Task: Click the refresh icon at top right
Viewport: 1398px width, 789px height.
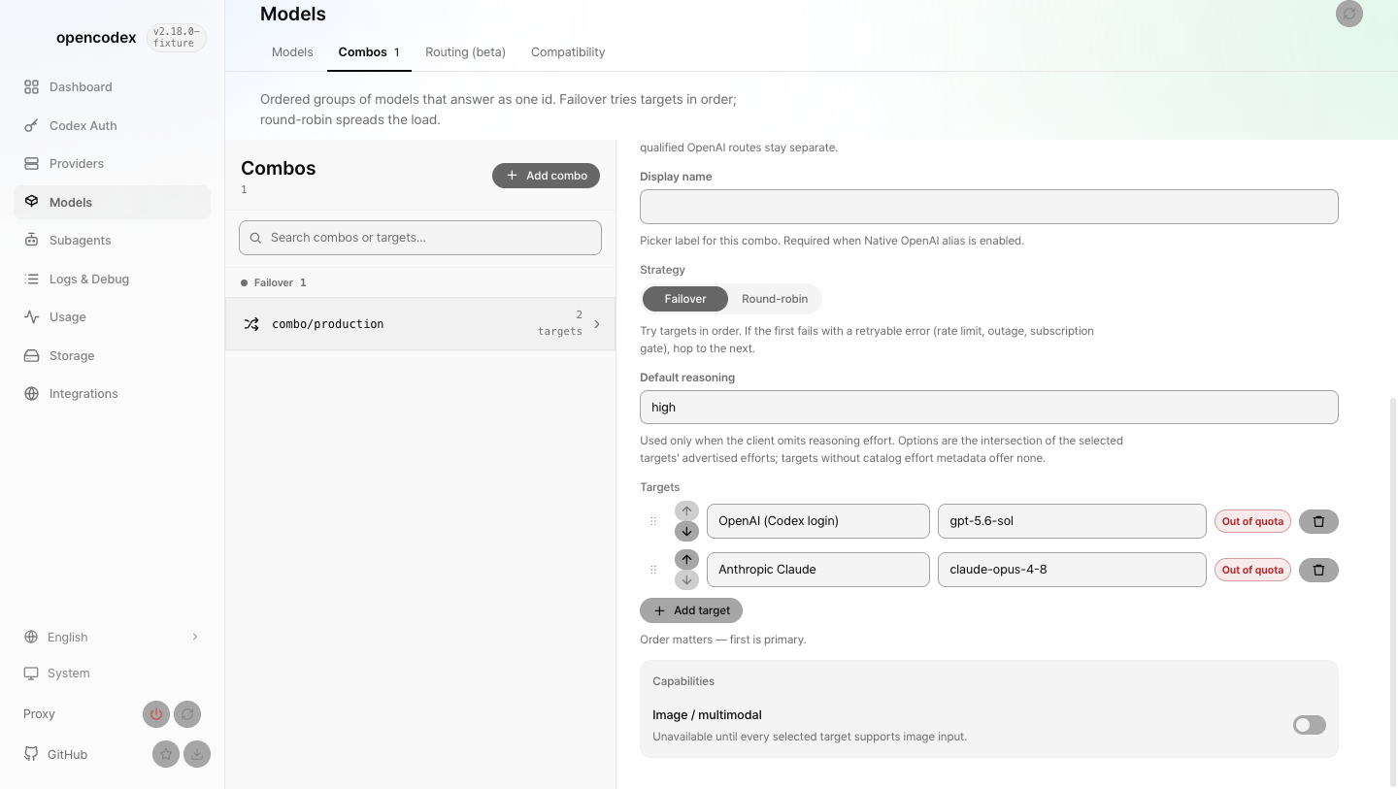Action: (x=1349, y=14)
